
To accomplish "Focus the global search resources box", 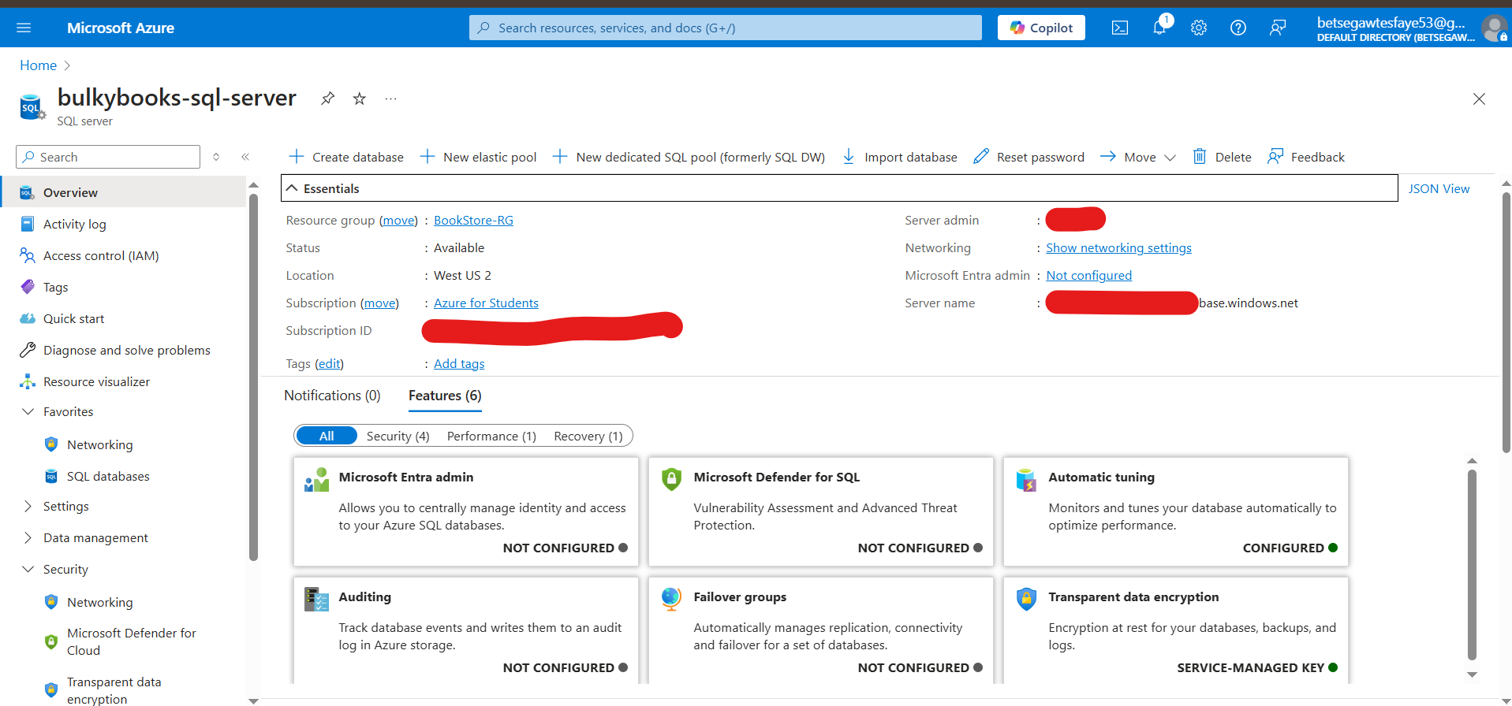I will pos(726,28).
